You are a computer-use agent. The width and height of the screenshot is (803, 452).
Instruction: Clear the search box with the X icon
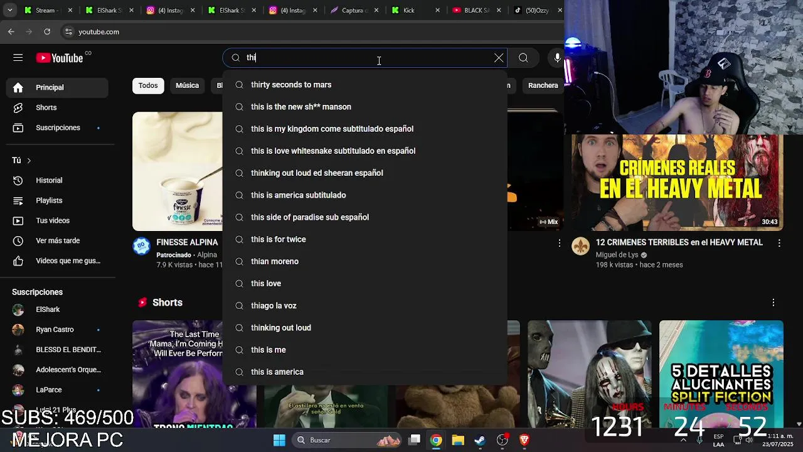point(499,58)
